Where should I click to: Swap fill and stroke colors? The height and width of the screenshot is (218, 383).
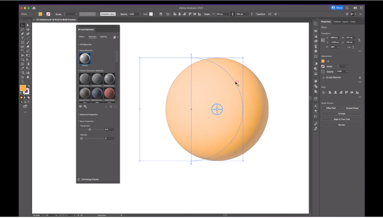pos(28,86)
